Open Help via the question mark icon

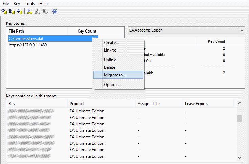(55, 11)
